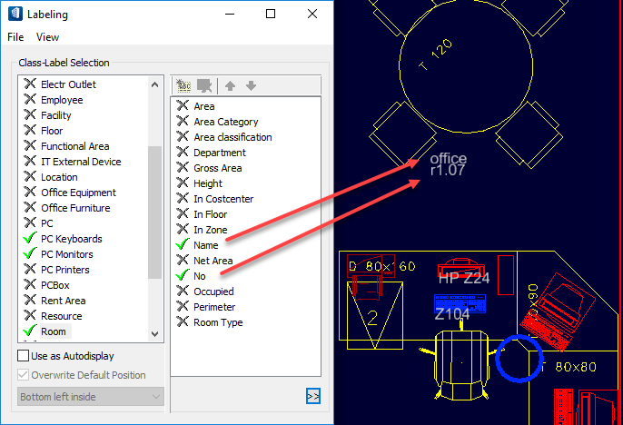This screenshot has width=623, height=425.
Task: Open the View menu
Action: (x=47, y=37)
